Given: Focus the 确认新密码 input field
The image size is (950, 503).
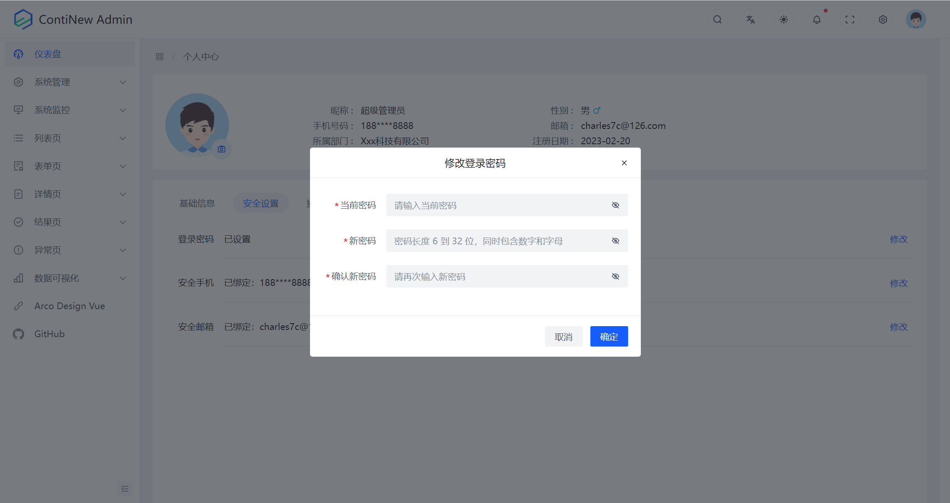Looking at the screenshot, I should [x=507, y=277].
